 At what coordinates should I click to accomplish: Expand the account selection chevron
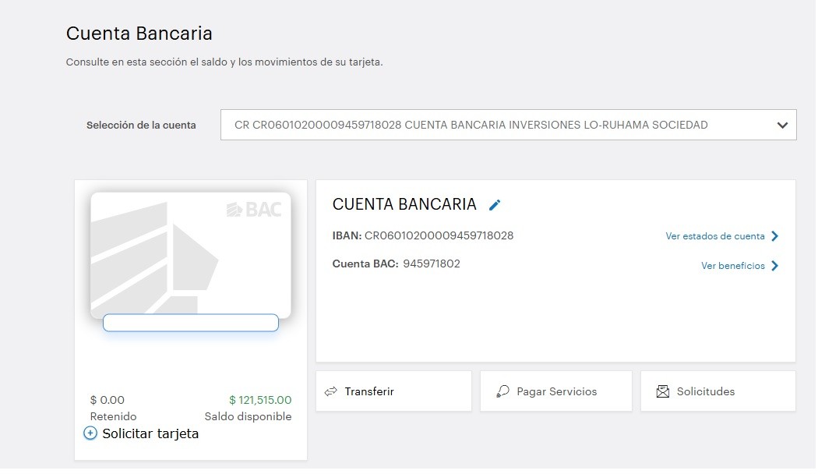pos(782,125)
